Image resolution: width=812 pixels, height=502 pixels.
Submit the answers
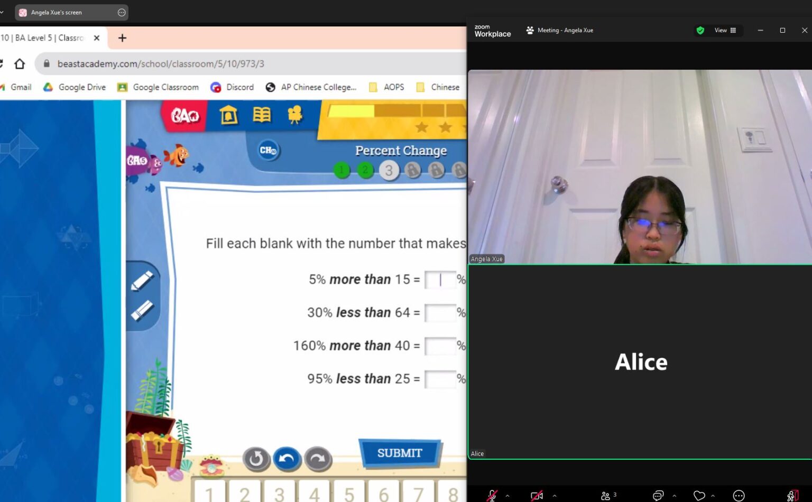coord(400,453)
